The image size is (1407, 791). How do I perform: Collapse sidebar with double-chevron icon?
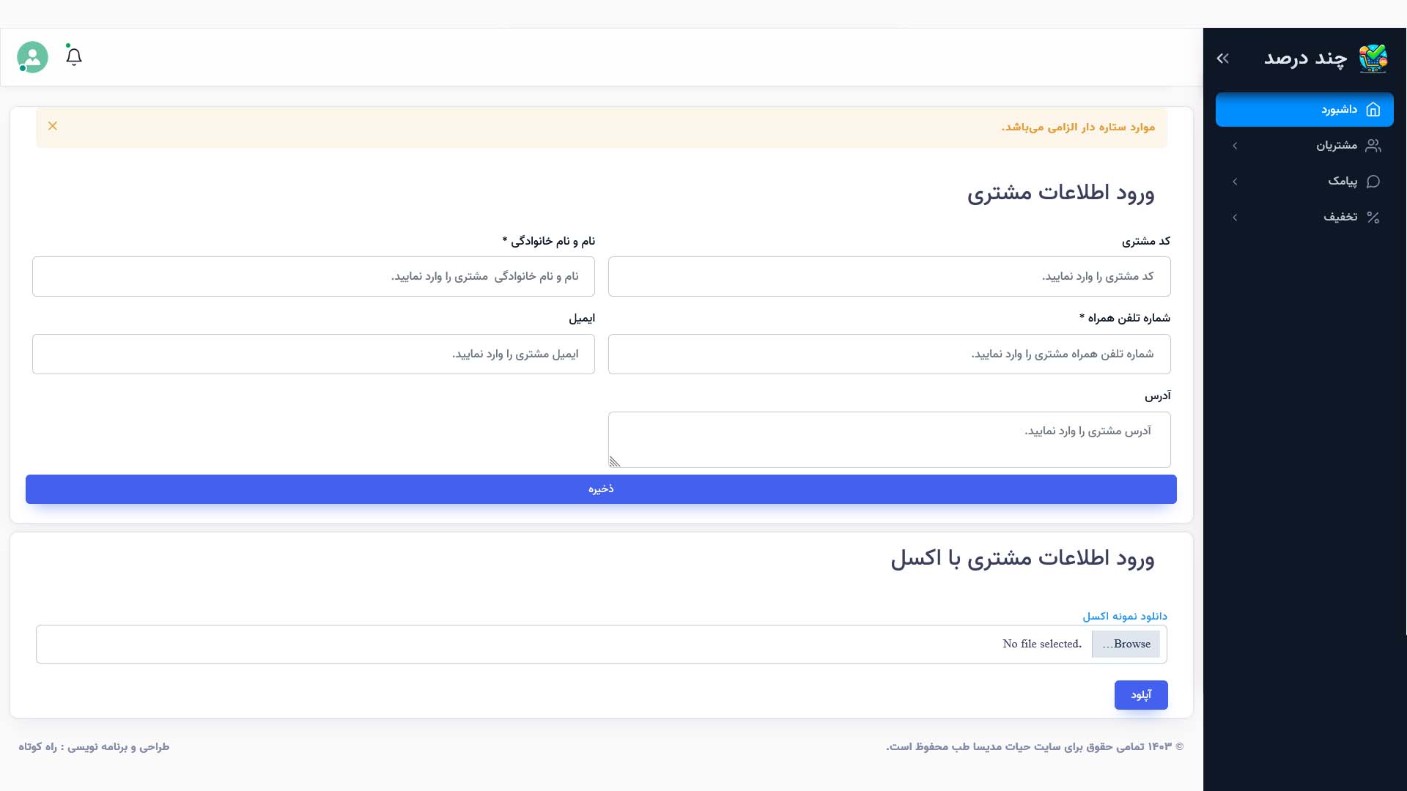point(1222,59)
